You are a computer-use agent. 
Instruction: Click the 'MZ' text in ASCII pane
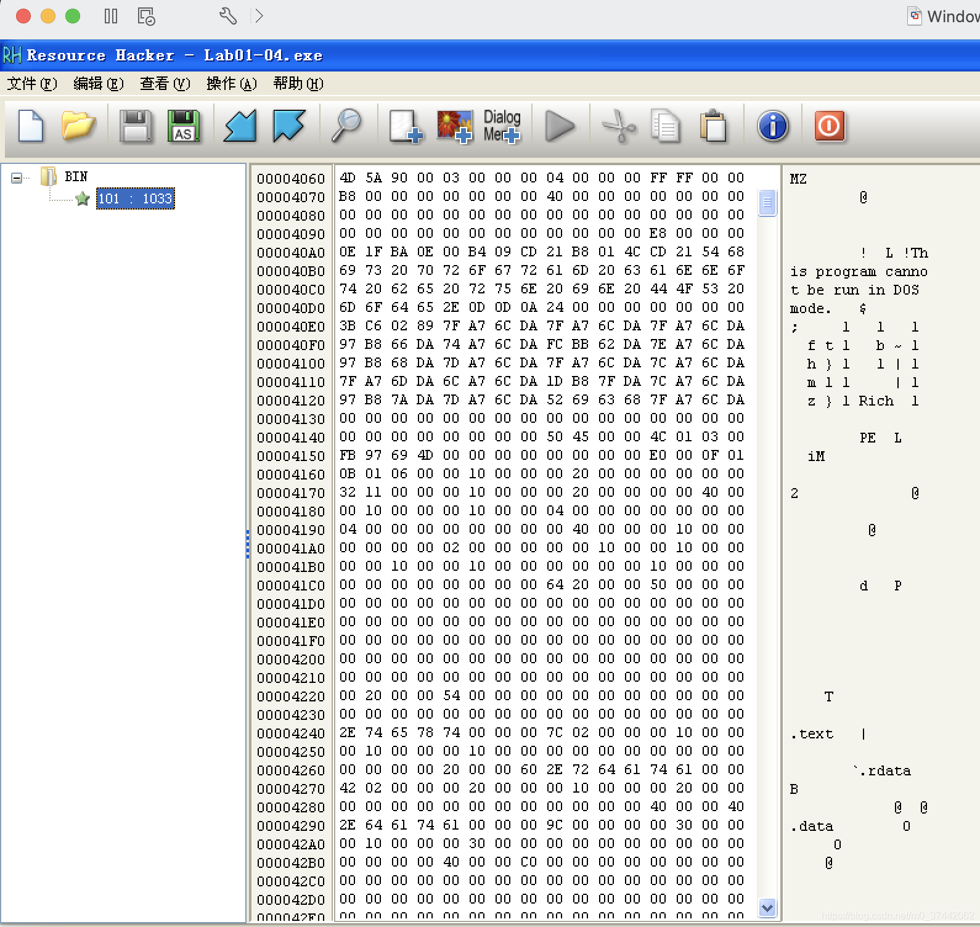(798, 179)
